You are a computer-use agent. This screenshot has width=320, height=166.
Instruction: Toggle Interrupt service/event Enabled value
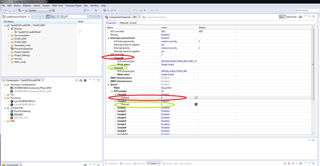pyautogui.click(x=165, y=38)
